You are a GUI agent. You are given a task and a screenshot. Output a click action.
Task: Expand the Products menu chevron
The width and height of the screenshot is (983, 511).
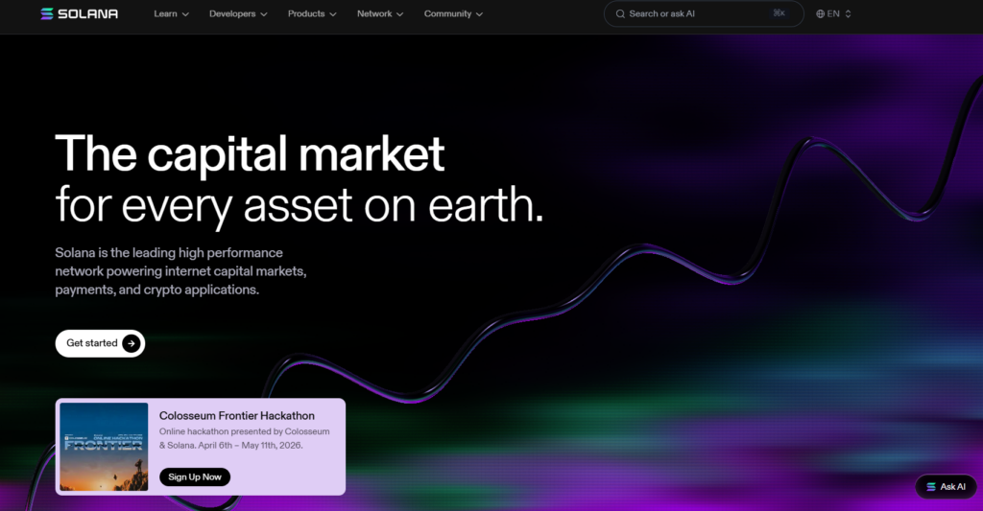pyautogui.click(x=333, y=14)
